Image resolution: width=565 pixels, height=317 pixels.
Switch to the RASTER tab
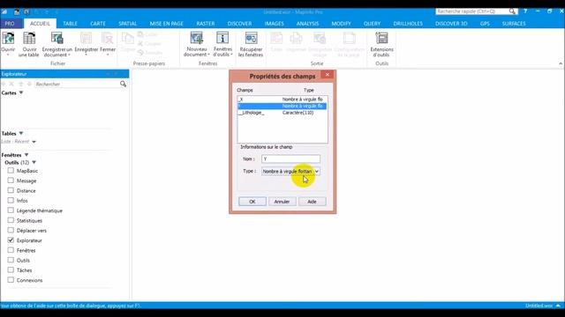tap(206, 24)
